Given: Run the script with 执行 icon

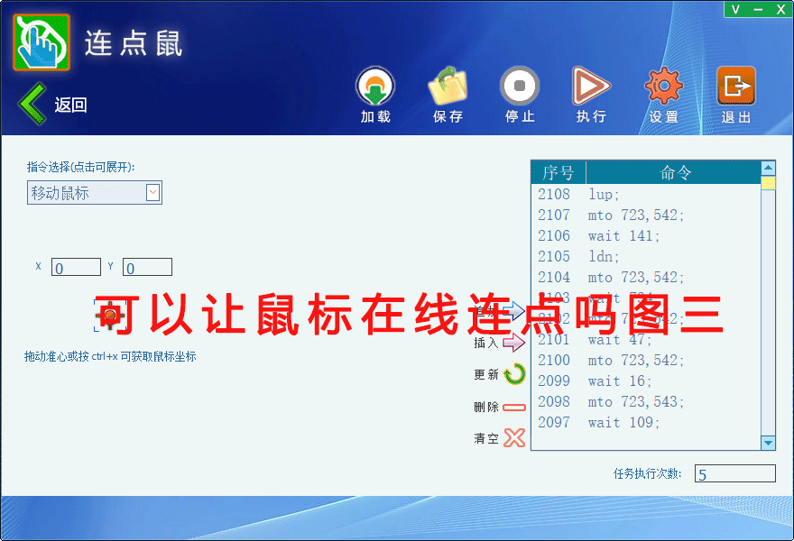Looking at the screenshot, I should coord(591,86).
